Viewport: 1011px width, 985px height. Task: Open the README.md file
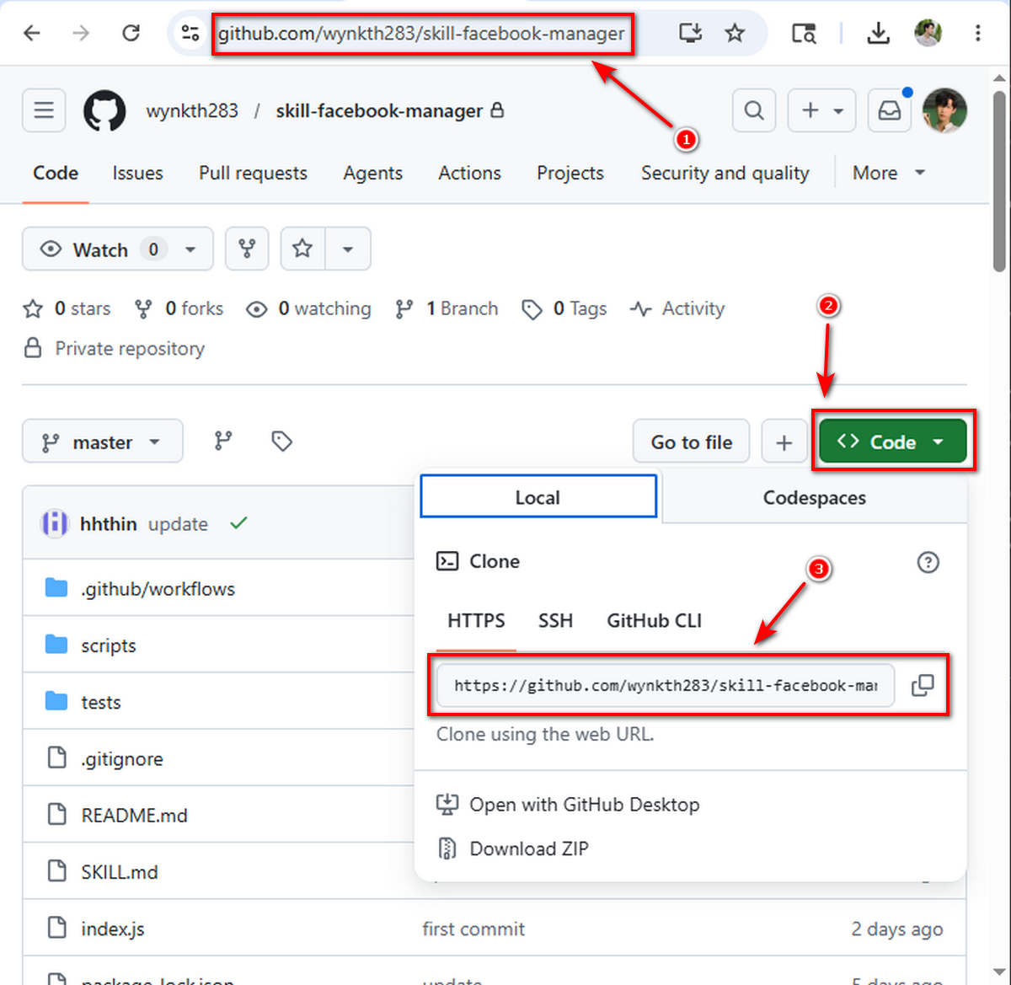[x=134, y=816]
